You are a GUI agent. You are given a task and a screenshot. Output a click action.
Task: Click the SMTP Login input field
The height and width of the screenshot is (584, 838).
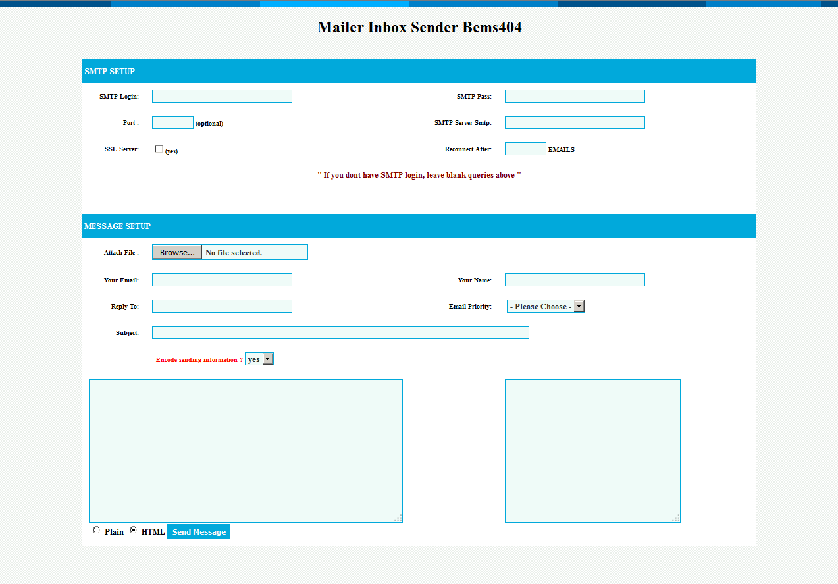point(222,95)
